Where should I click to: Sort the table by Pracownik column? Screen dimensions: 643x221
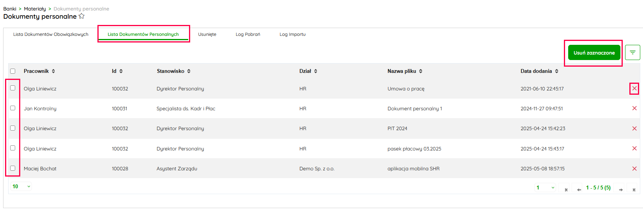coord(53,71)
